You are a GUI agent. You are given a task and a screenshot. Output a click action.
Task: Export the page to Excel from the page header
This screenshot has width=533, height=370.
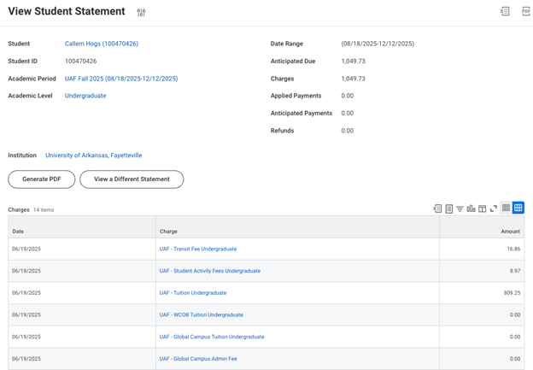coord(505,11)
